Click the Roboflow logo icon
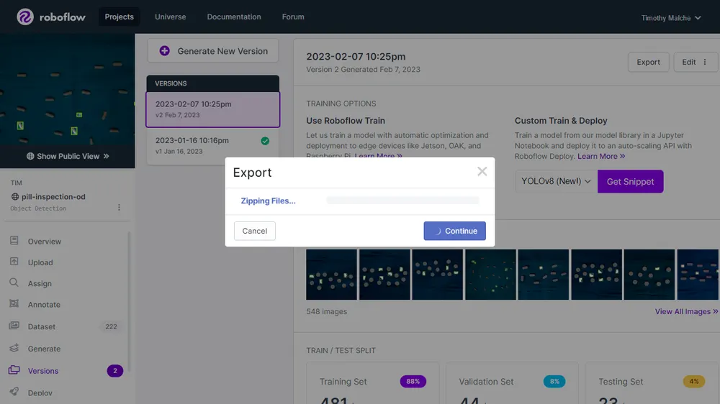 (x=25, y=17)
